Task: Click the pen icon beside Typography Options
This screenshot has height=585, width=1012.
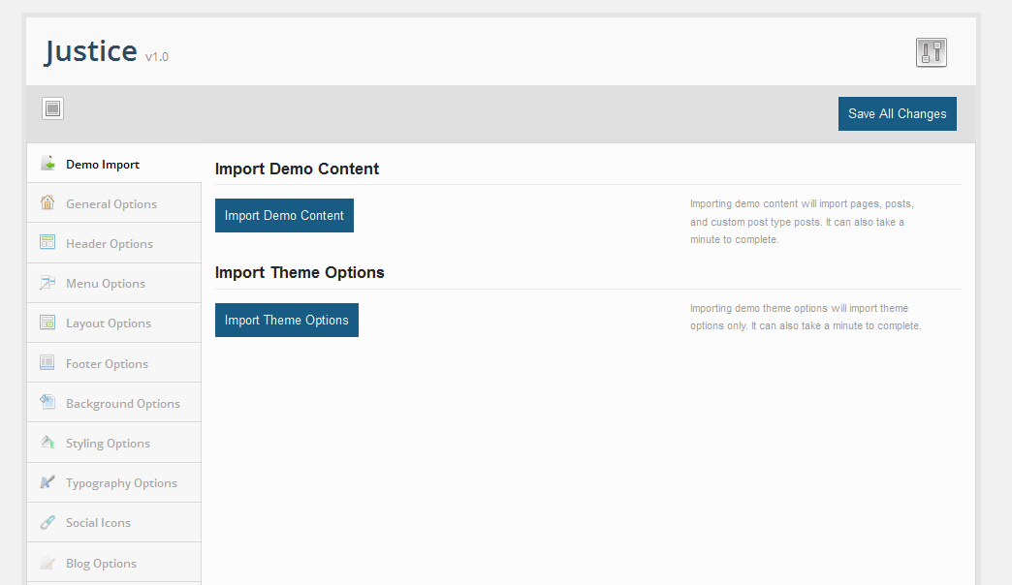Action: tap(47, 482)
